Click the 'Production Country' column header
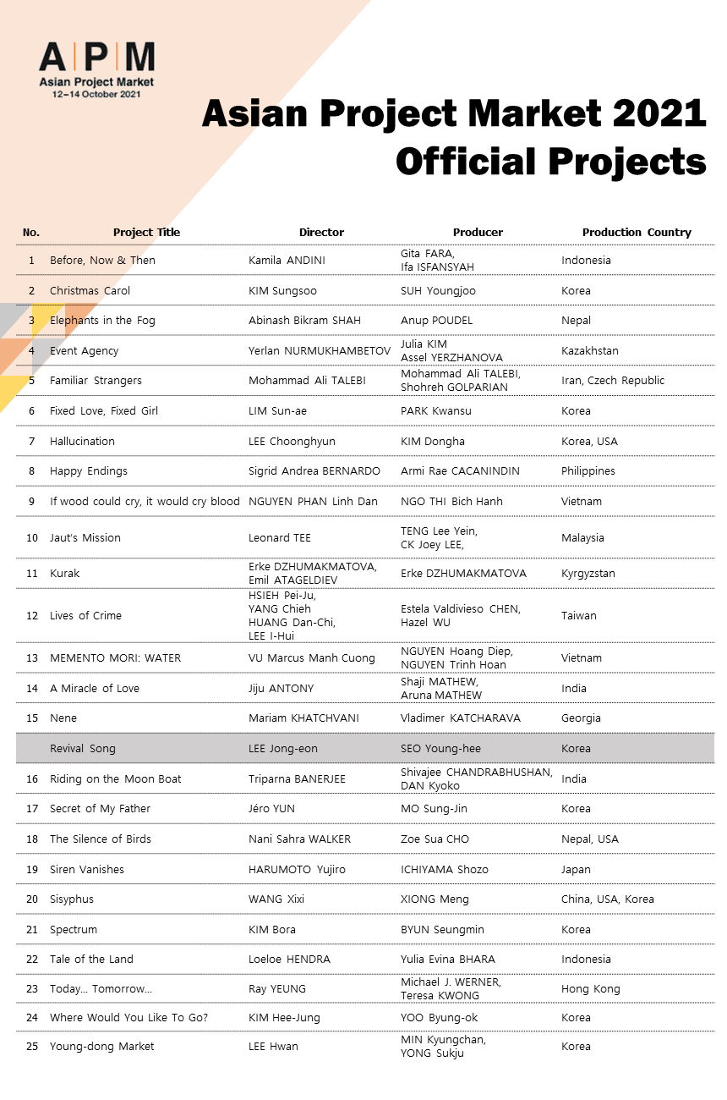This screenshot has width=727, height=1100. [x=637, y=233]
